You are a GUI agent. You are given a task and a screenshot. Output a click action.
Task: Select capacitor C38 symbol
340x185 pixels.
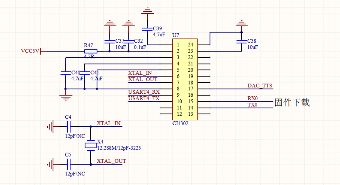[241, 41]
